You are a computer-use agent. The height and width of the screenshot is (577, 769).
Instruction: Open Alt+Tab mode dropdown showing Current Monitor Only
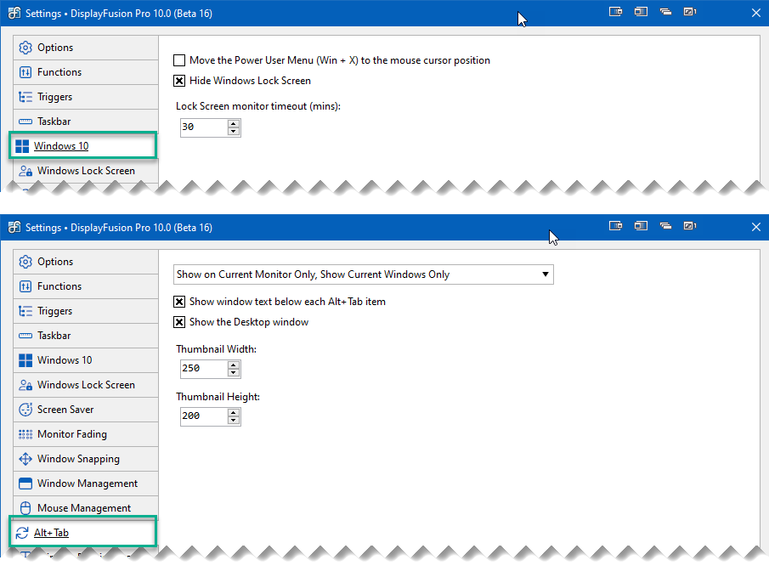click(x=364, y=274)
